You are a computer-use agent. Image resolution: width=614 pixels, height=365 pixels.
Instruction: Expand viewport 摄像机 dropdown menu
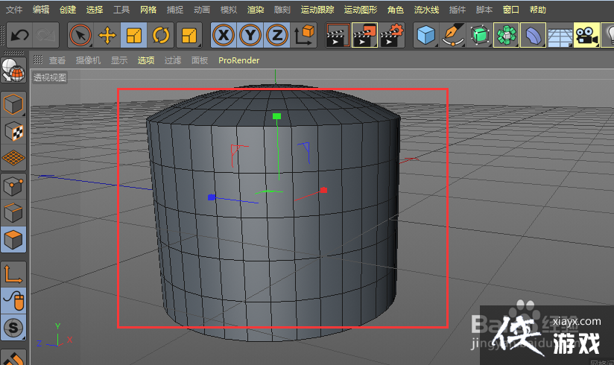click(x=88, y=60)
